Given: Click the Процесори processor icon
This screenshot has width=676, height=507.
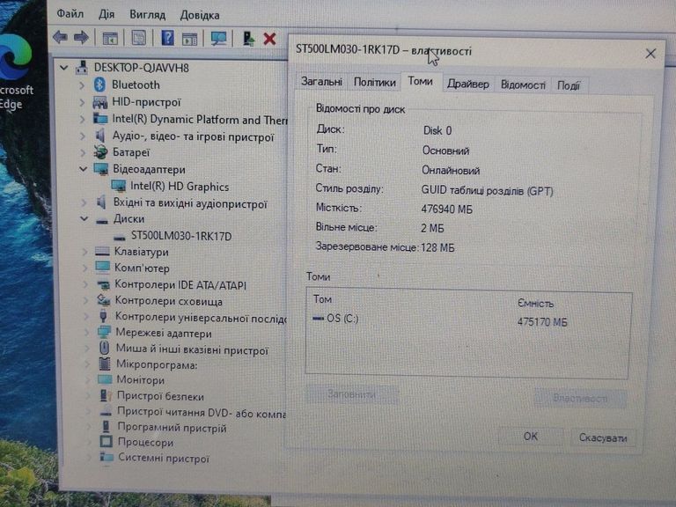Looking at the screenshot, I should 106,442.
